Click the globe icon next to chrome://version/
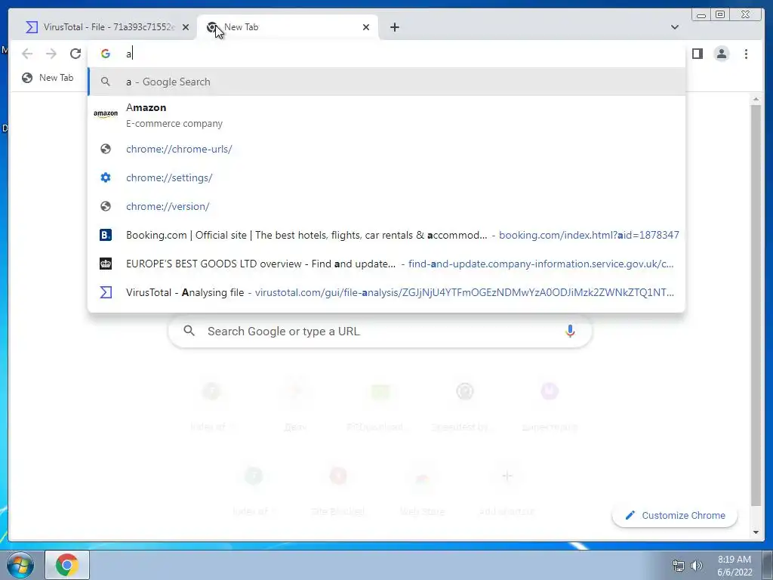 coord(106,206)
